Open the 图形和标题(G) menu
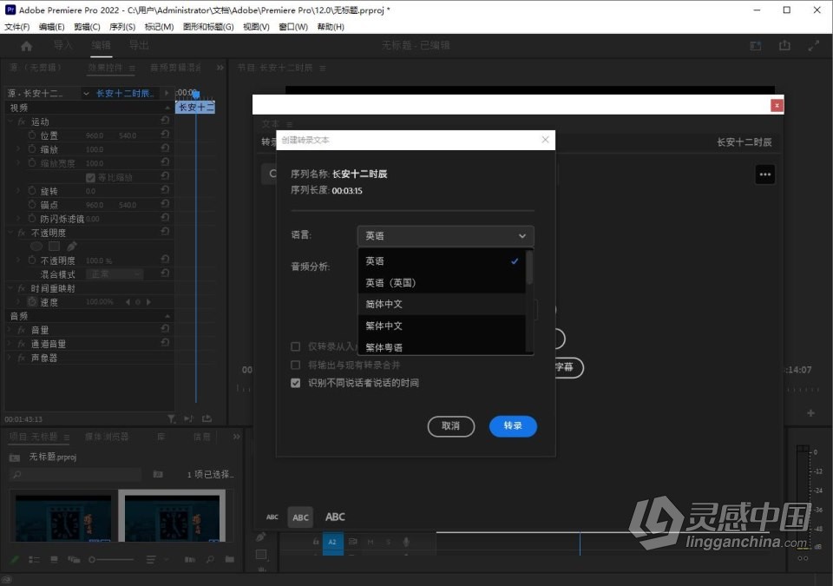This screenshot has width=833, height=586. tap(208, 27)
